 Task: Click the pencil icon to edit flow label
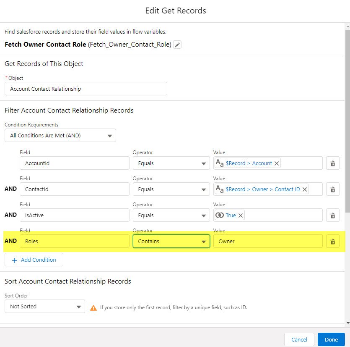(178, 45)
